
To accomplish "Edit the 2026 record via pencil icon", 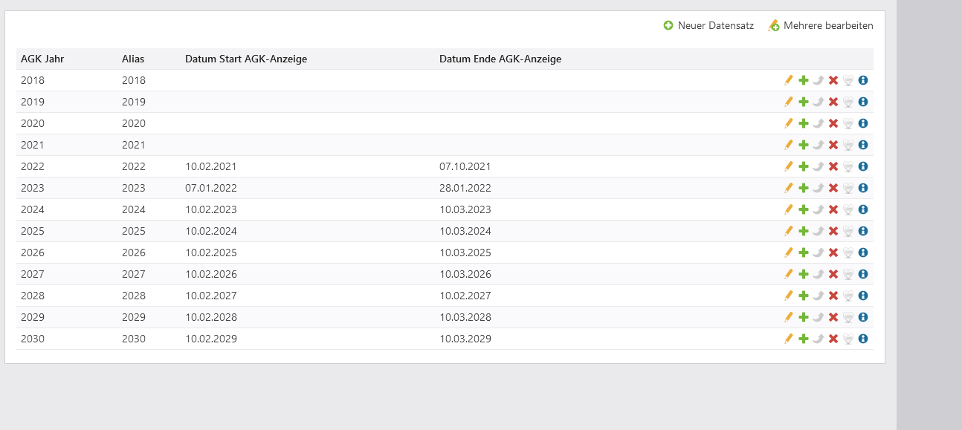I will 789,253.
